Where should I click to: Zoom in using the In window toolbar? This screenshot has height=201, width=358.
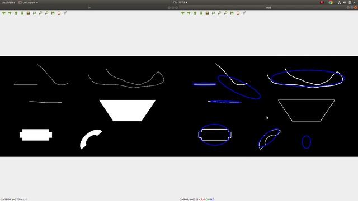click(41, 13)
